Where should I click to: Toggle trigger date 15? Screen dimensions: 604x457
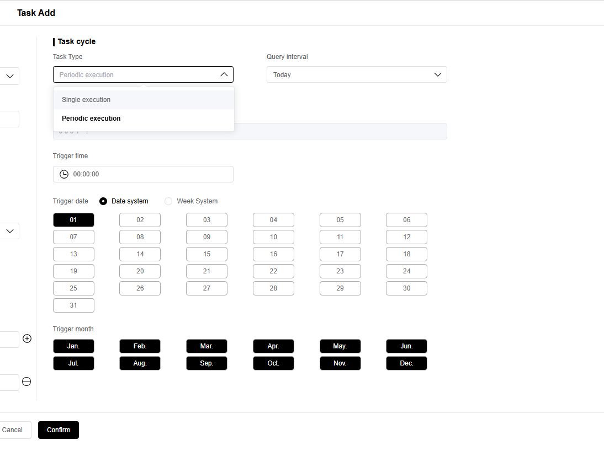(x=206, y=254)
